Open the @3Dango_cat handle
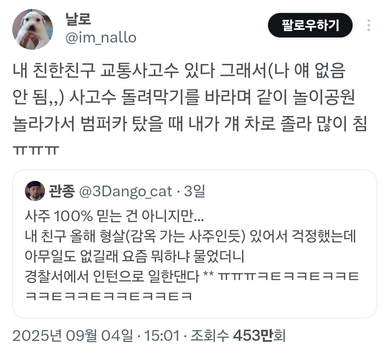The width and height of the screenshot is (389, 356). (x=126, y=191)
